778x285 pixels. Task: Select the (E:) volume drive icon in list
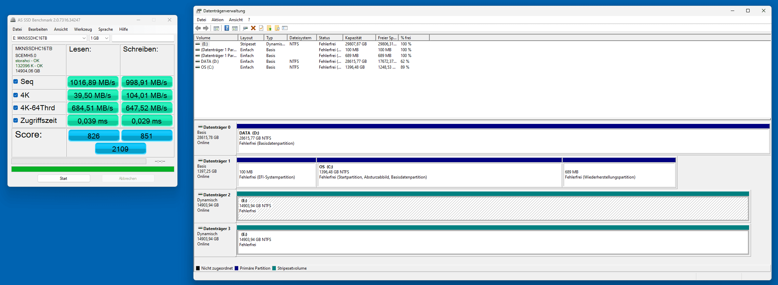(x=198, y=44)
